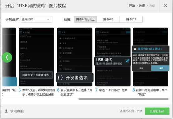Click the USB 调试 checkbox in step 7 image
The image size is (173, 119).
[127, 61]
